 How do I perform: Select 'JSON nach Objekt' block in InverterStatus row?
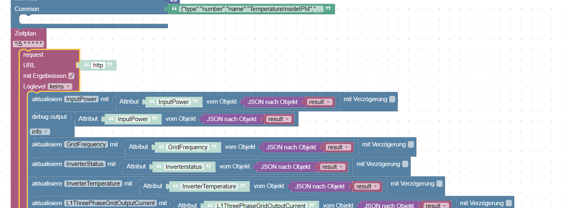285,167
